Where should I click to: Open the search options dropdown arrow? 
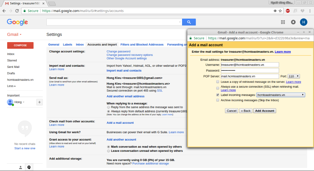click(x=180, y=22)
